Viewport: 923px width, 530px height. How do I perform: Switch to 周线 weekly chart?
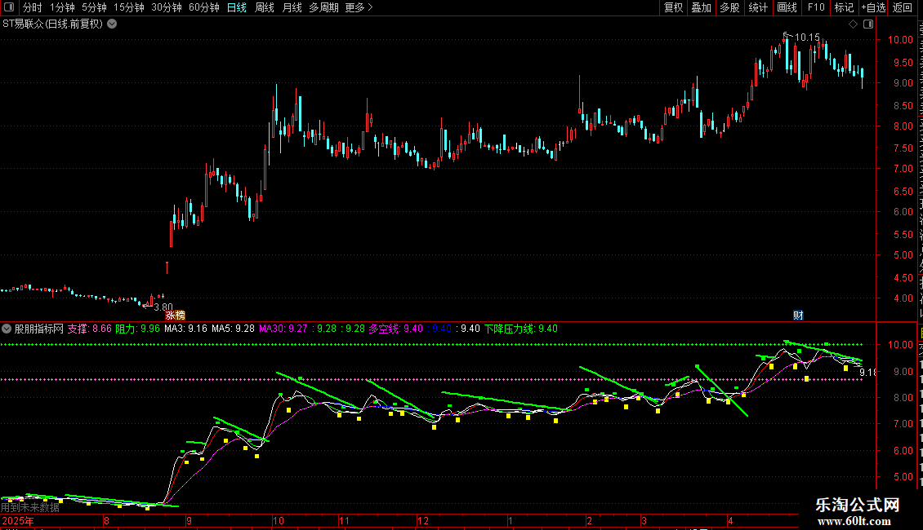tap(265, 7)
